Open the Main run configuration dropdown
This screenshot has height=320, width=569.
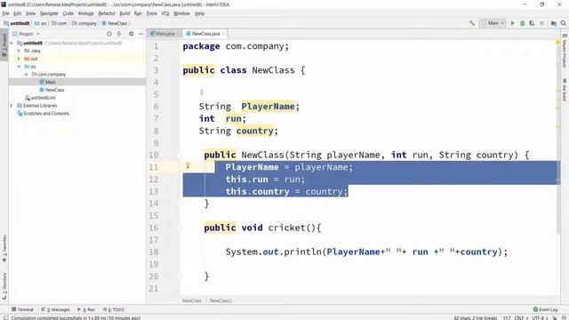(x=493, y=23)
